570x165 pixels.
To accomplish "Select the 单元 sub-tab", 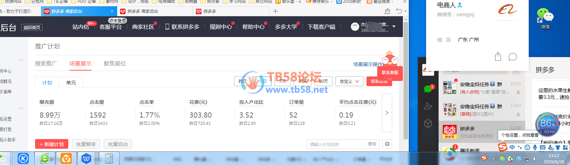I will coord(71,82).
